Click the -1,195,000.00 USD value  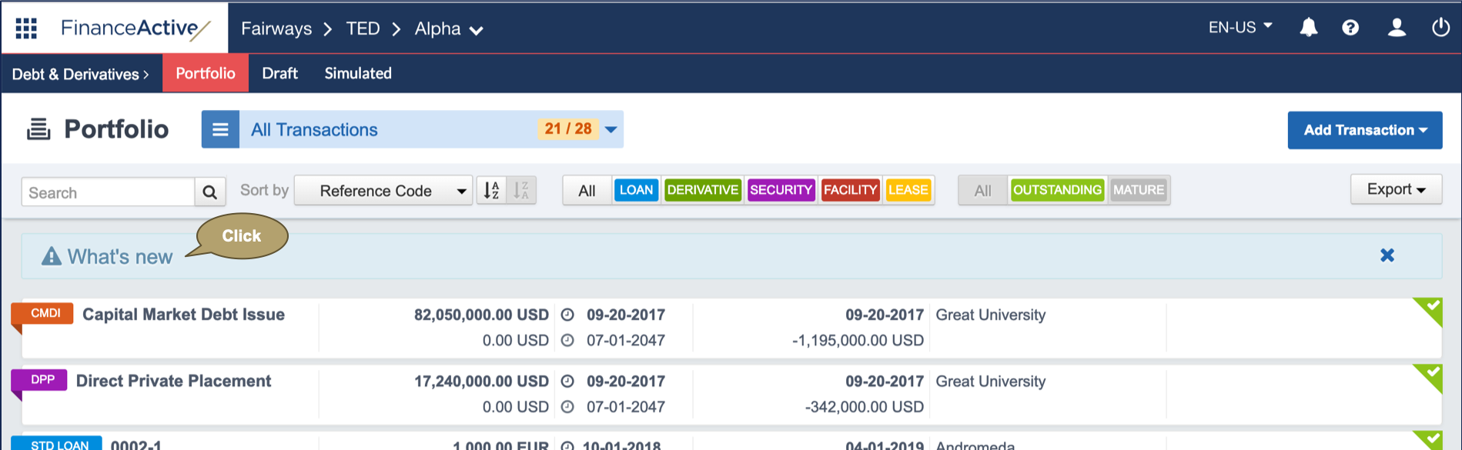coord(858,340)
